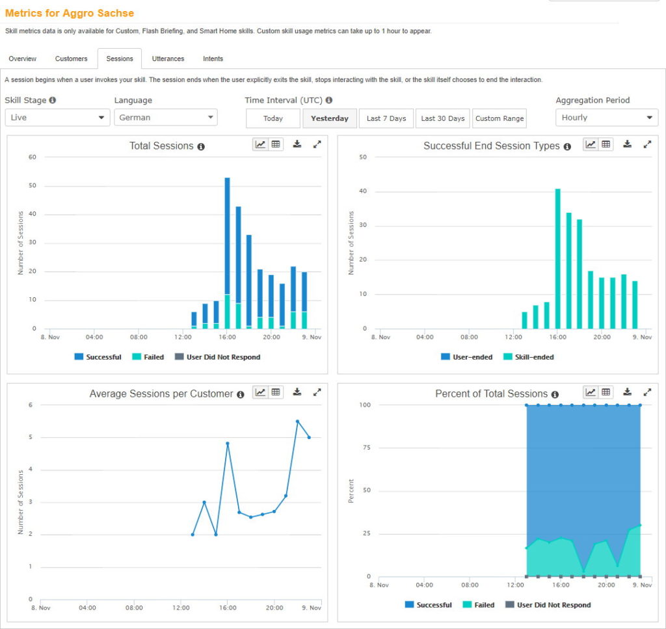Set time interval to Today
The image size is (666, 629).
click(273, 118)
